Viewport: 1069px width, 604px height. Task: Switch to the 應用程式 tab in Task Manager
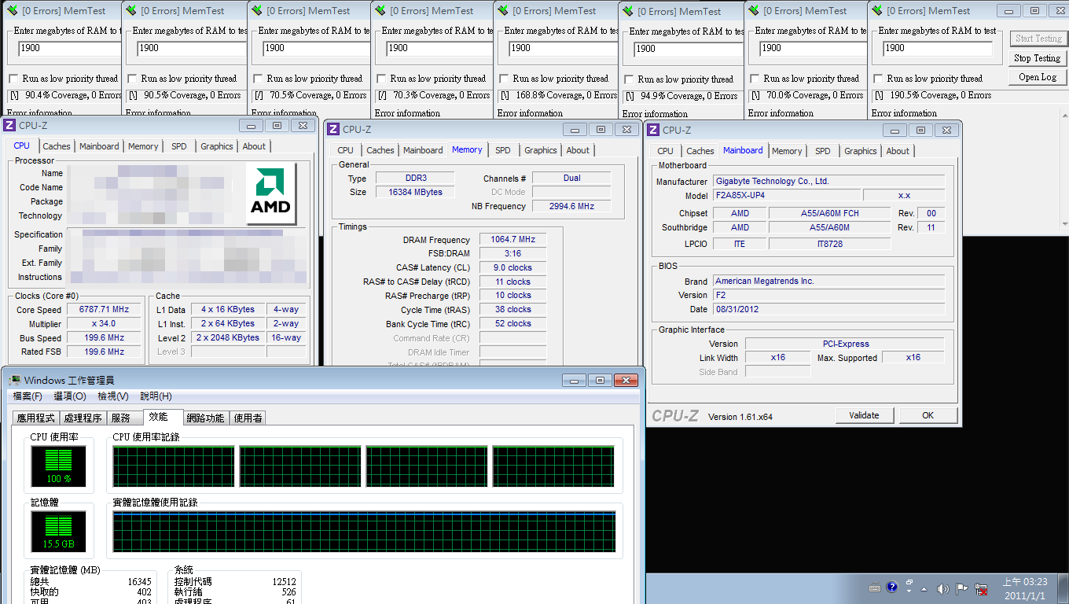tap(36, 418)
